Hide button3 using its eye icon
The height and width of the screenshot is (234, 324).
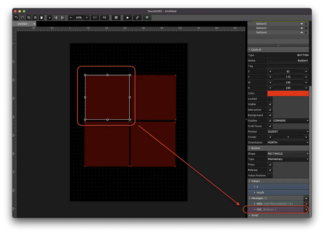(x=302, y=28)
